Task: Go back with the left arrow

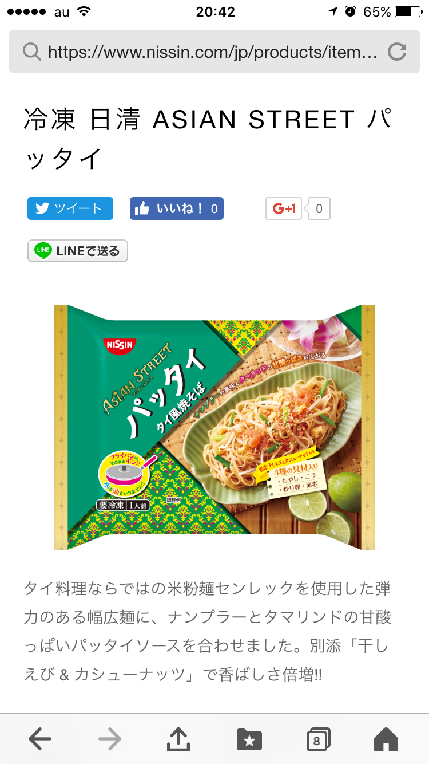Action: pyautogui.click(x=40, y=739)
